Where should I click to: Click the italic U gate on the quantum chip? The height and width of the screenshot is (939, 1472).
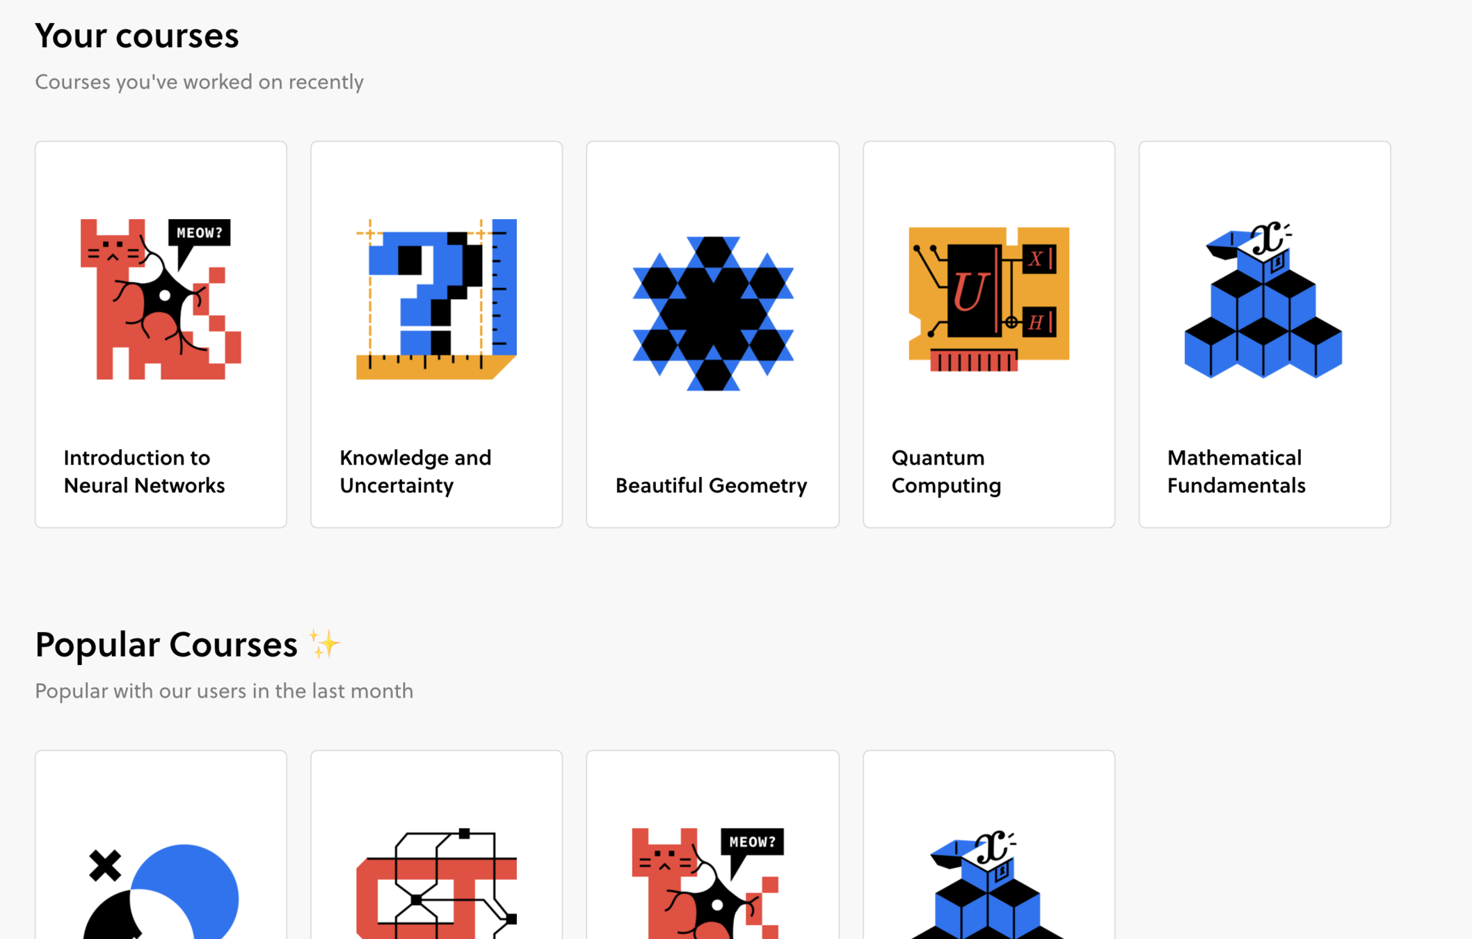click(970, 291)
